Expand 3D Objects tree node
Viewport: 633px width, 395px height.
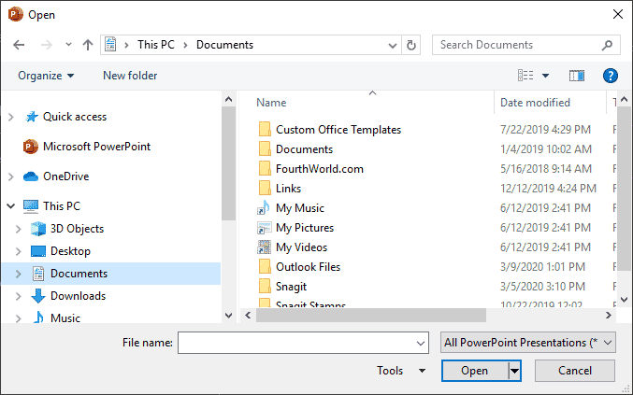(18, 229)
